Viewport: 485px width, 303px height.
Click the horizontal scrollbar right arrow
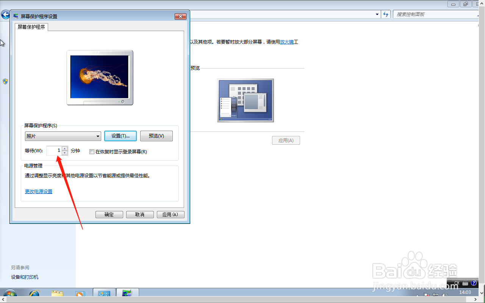[476, 300]
